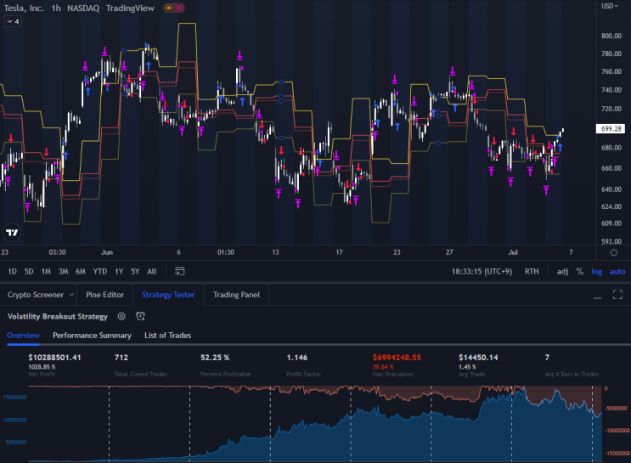Select the 1M time range

click(x=46, y=271)
